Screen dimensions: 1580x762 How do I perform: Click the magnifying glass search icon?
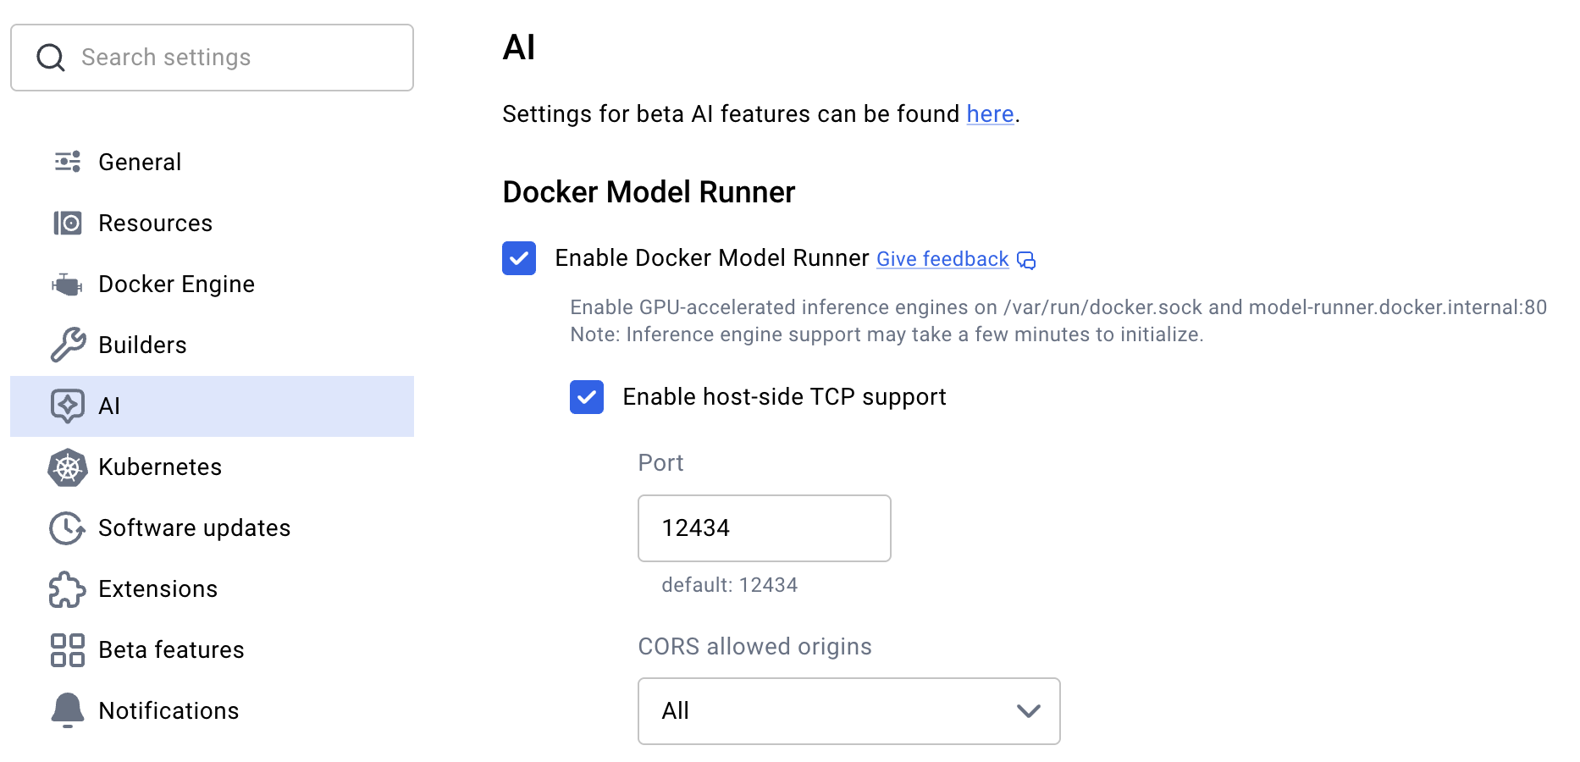pyautogui.click(x=50, y=57)
